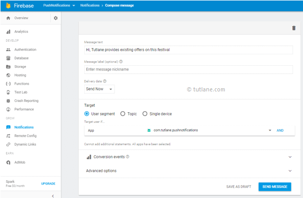303x198 pixels.
Task: Open the Analytics sidebar item
Action: [21, 31]
